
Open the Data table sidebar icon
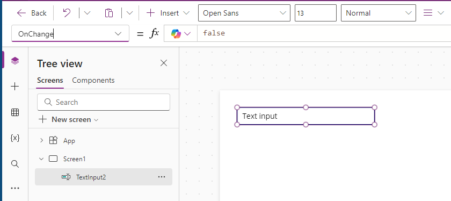15,113
